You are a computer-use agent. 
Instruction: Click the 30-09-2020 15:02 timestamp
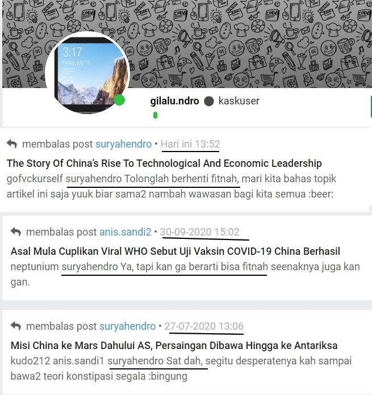199,232
